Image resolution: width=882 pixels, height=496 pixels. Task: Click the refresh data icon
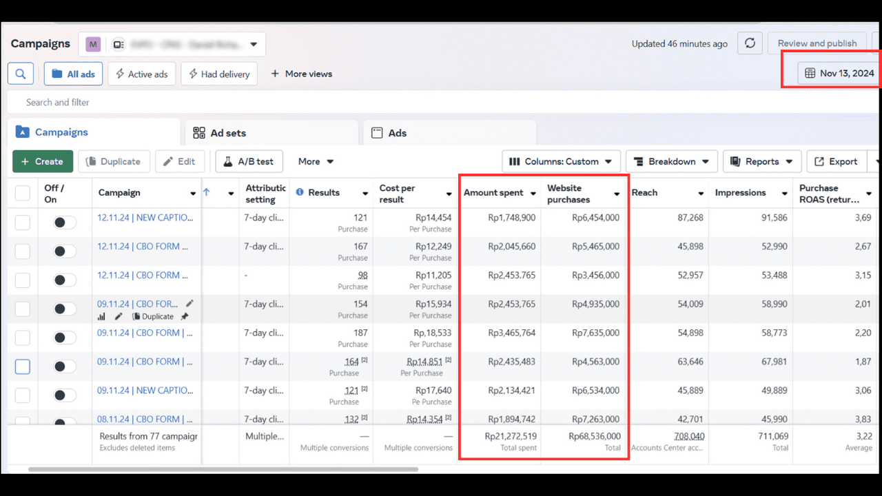(x=750, y=43)
